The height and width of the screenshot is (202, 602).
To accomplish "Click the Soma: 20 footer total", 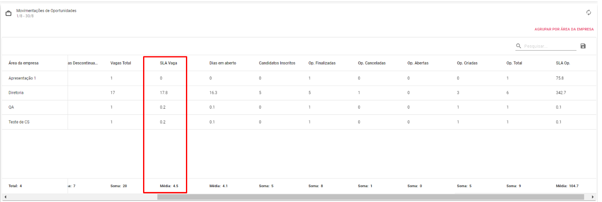I will click(119, 186).
